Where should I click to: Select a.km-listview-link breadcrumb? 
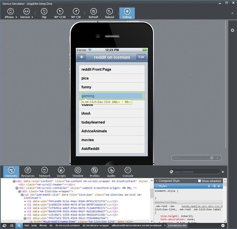177,225
